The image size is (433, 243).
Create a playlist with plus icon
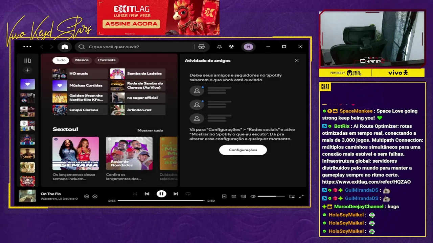[x=27, y=70]
